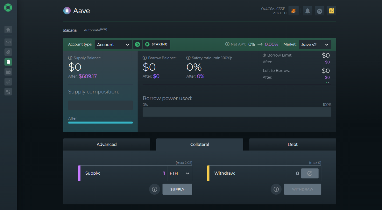This screenshot has width=382, height=210.
Task: Select the Aave ghost icon in sidebar
Action: [x=8, y=62]
